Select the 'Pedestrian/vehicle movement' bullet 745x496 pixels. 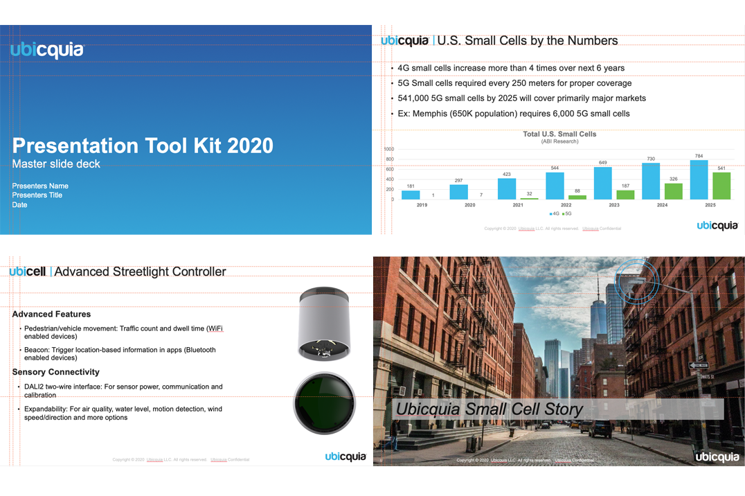coord(123,333)
